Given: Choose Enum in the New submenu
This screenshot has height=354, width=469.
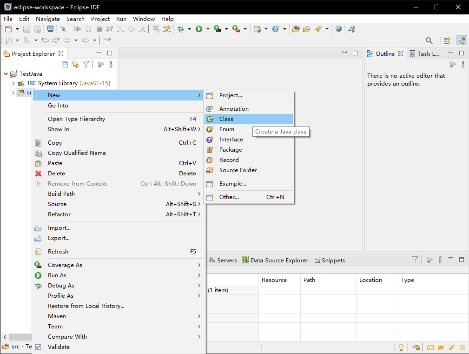Looking at the screenshot, I should click(249, 129).
